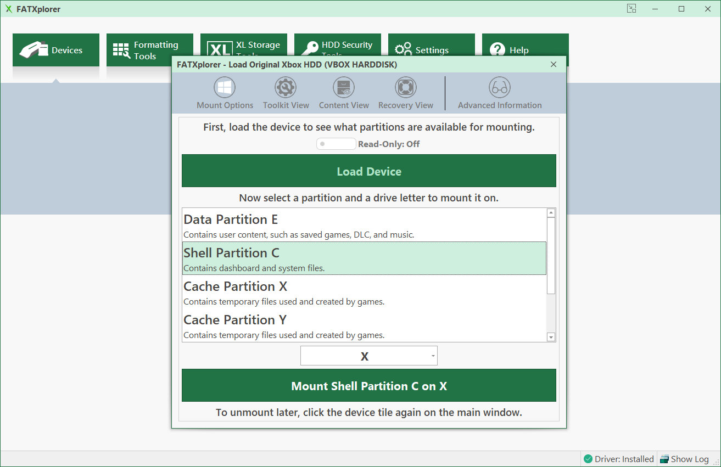Open the Devices tab
Image resolution: width=721 pixels, height=467 pixels.
coord(56,50)
